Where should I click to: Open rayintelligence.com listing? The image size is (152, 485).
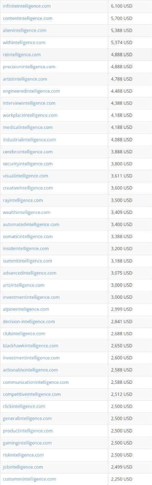click(x=23, y=200)
